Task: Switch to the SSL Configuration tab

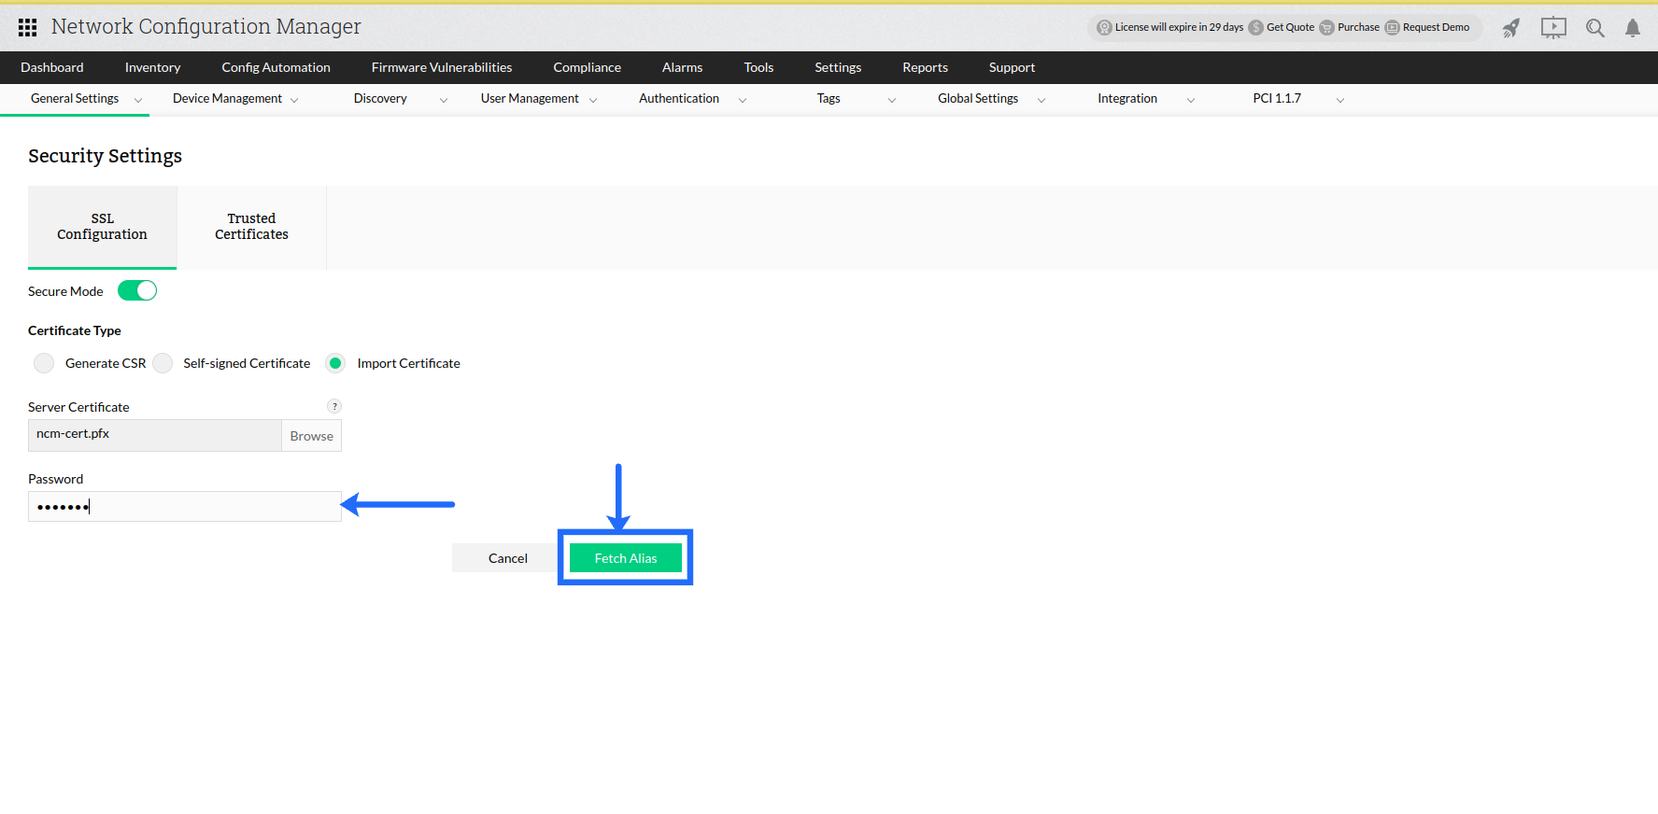Action: pyautogui.click(x=102, y=227)
